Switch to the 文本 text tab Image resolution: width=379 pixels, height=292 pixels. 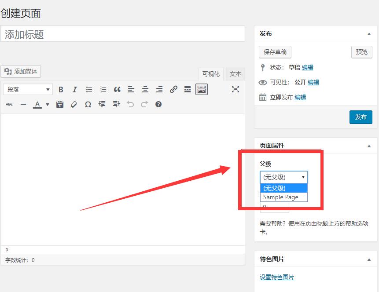tap(235, 74)
